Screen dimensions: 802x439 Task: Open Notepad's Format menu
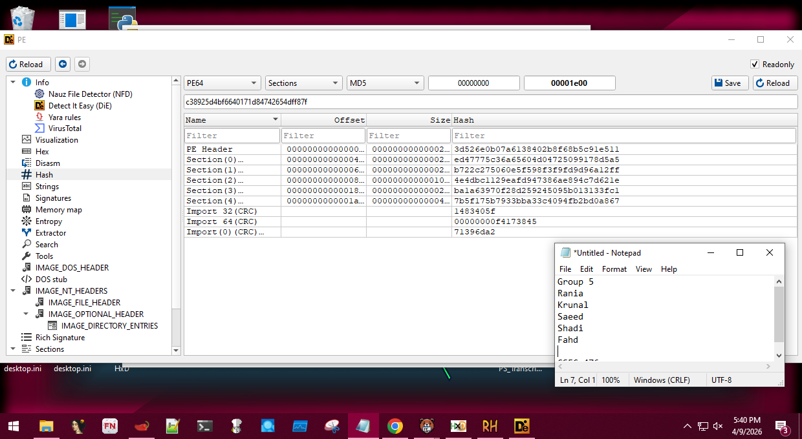click(x=614, y=269)
